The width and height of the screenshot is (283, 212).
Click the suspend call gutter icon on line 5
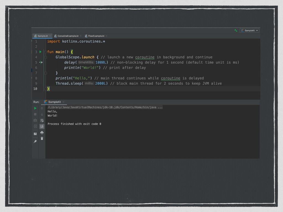[41, 62]
